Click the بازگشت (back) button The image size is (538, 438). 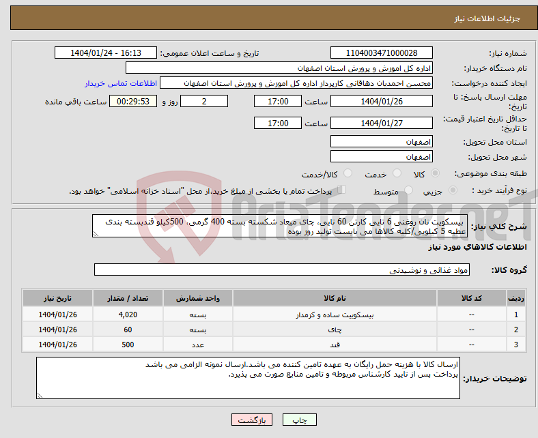251,420
